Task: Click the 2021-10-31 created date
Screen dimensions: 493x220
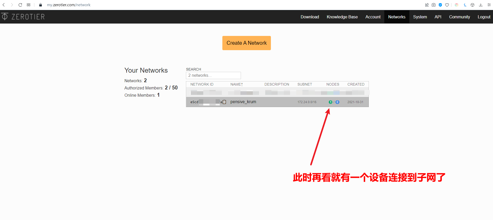Action: click(355, 102)
